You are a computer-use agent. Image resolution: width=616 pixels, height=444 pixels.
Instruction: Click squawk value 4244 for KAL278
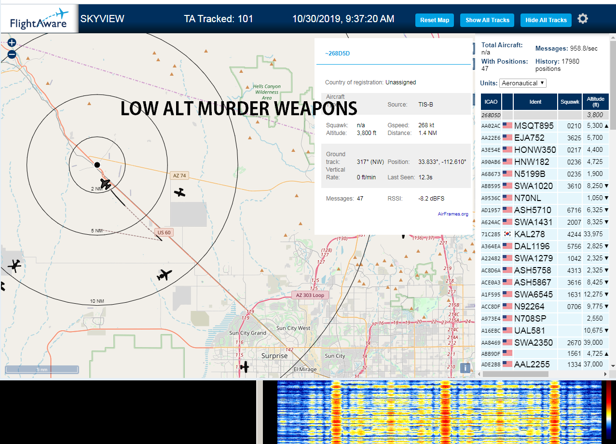coord(574,234)
